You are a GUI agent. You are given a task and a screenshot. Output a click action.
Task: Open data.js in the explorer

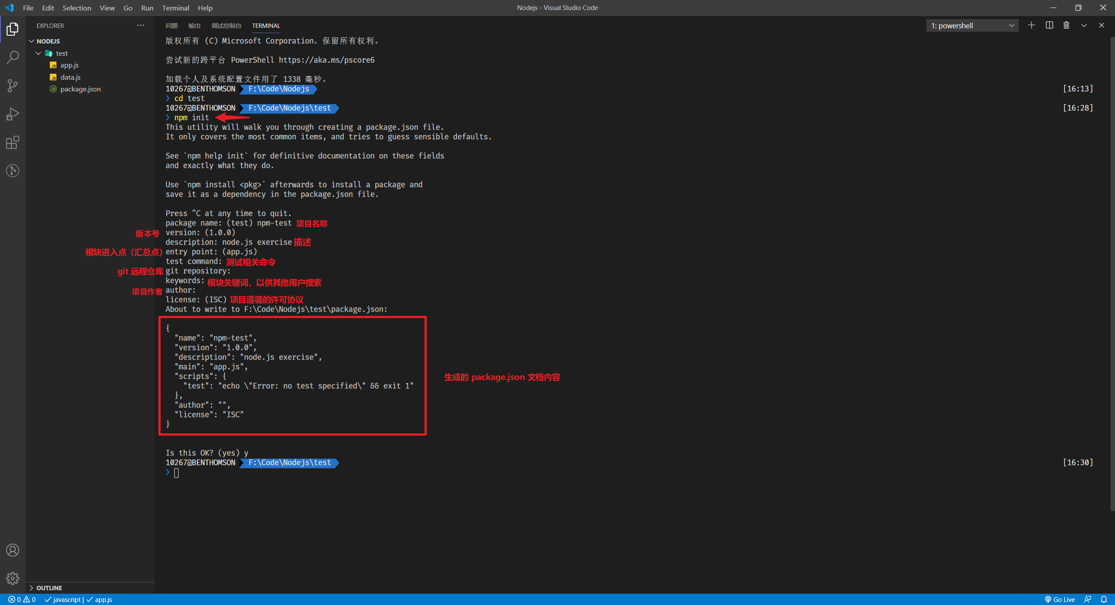[x=70, y=77]
